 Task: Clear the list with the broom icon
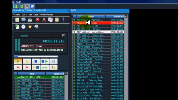[x=53, y=67]
